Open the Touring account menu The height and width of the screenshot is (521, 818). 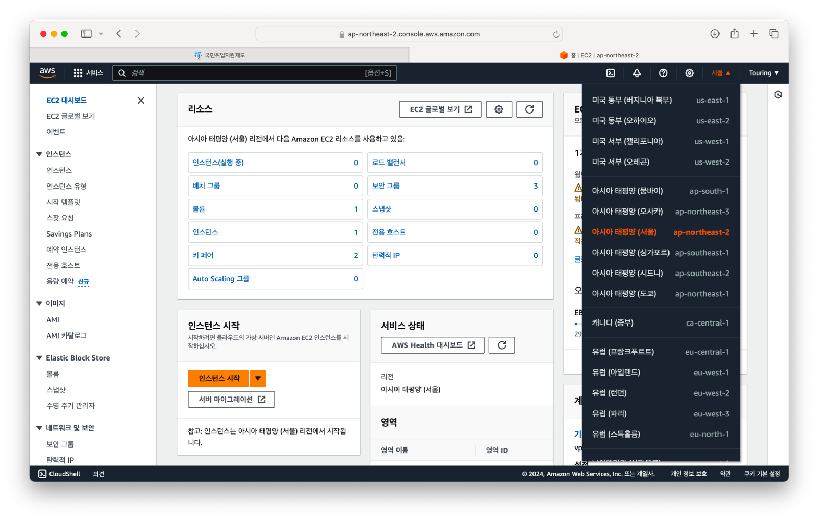(x=764, y=73)
